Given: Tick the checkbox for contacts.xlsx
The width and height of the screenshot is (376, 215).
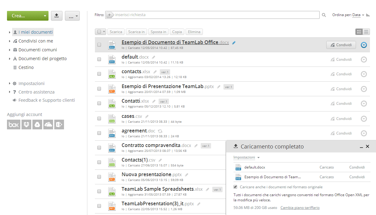Looking at the screenshot, I should tap(99, 74).
